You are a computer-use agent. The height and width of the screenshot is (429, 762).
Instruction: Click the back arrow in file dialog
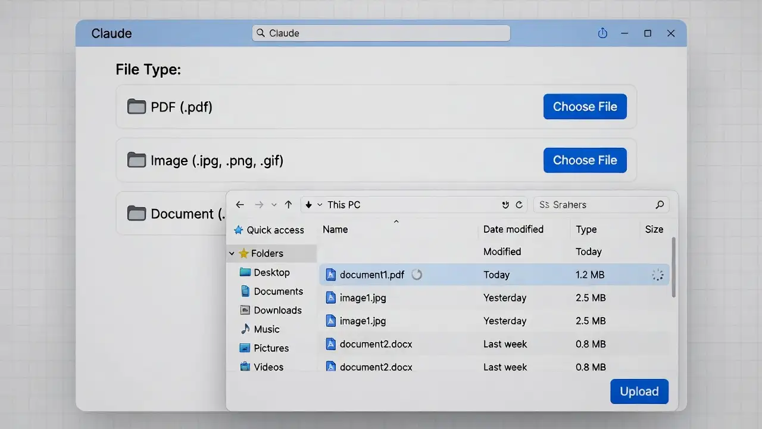pyautogui.click(x=240, y=205)
